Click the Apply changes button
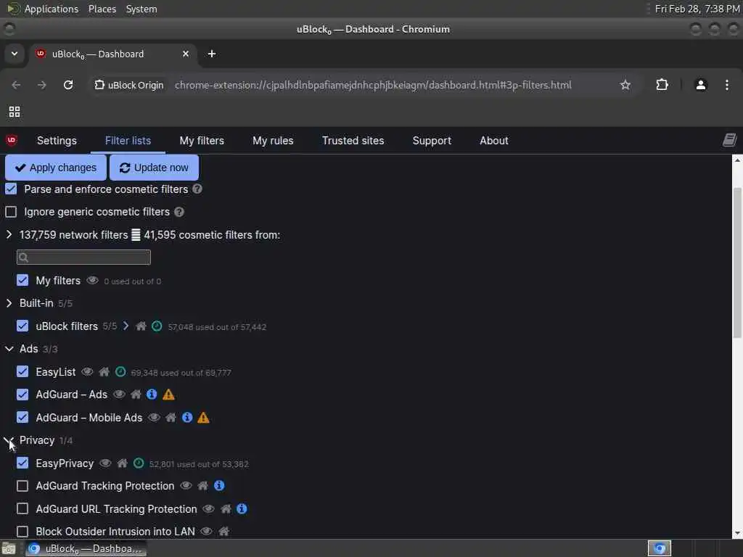743x557 pixels. 56,168
